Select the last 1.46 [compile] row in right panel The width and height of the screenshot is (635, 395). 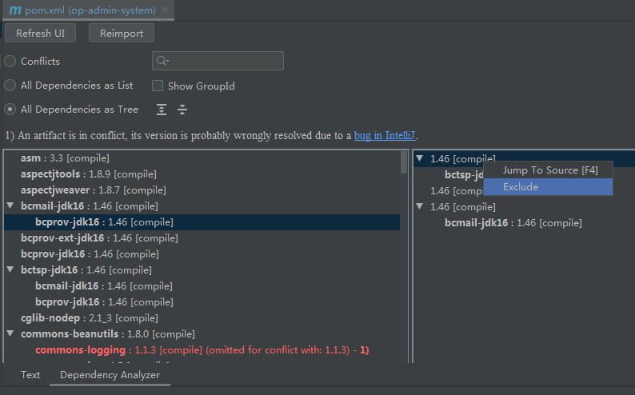point(463,207)
